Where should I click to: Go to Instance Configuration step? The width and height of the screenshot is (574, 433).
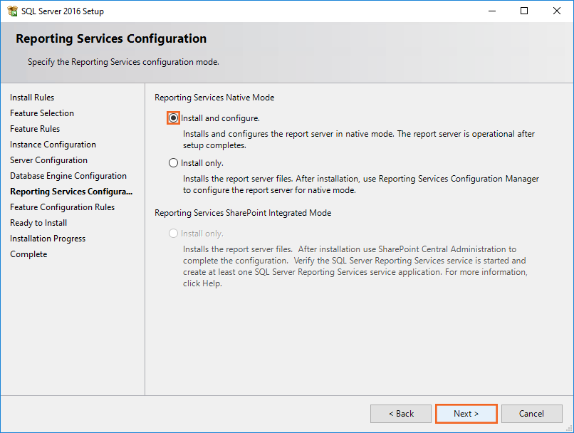[x=53, y=145]
